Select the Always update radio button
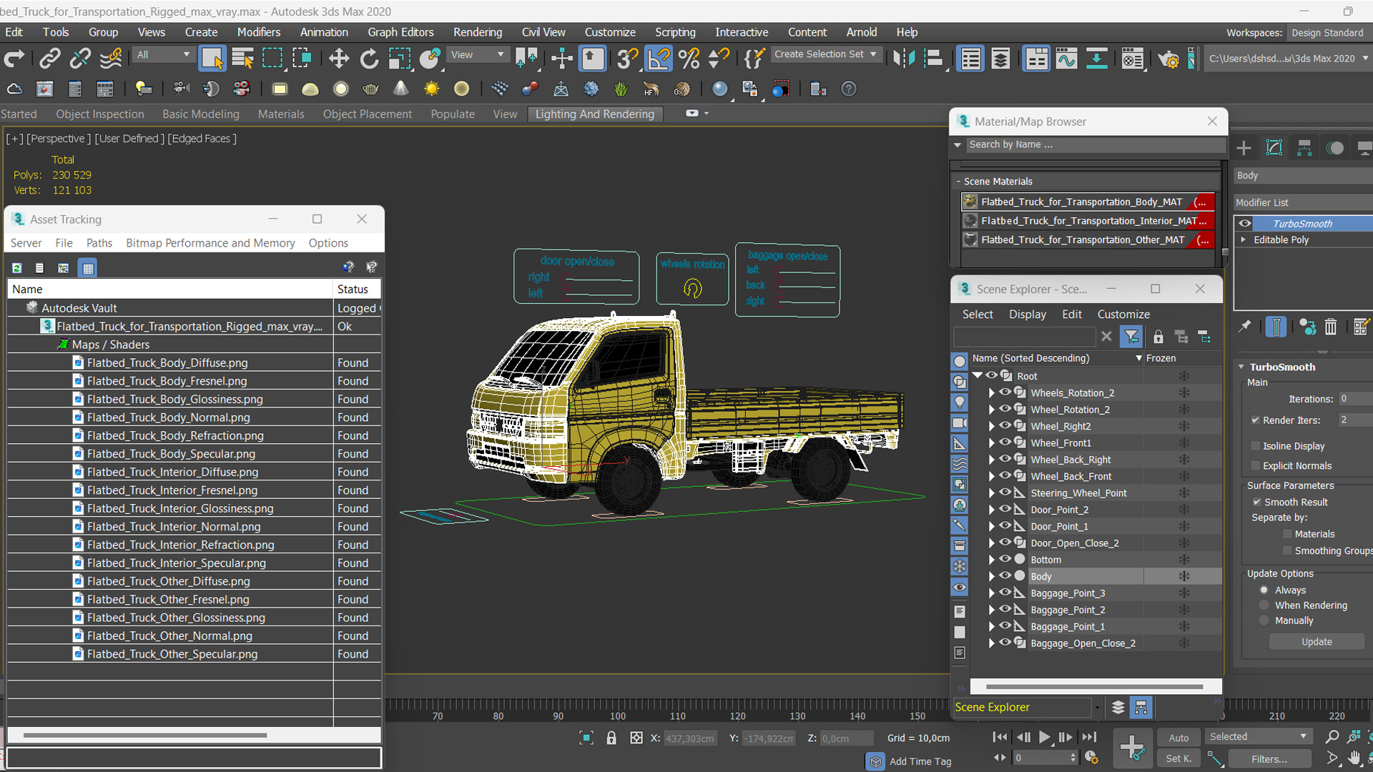Image resolution: width=1373 pixels, height=772 pixels. click(x=1264, y=590)
